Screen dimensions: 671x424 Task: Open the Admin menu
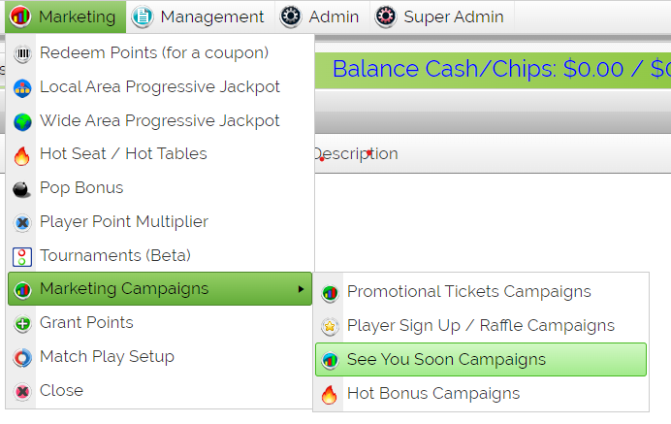322,16
